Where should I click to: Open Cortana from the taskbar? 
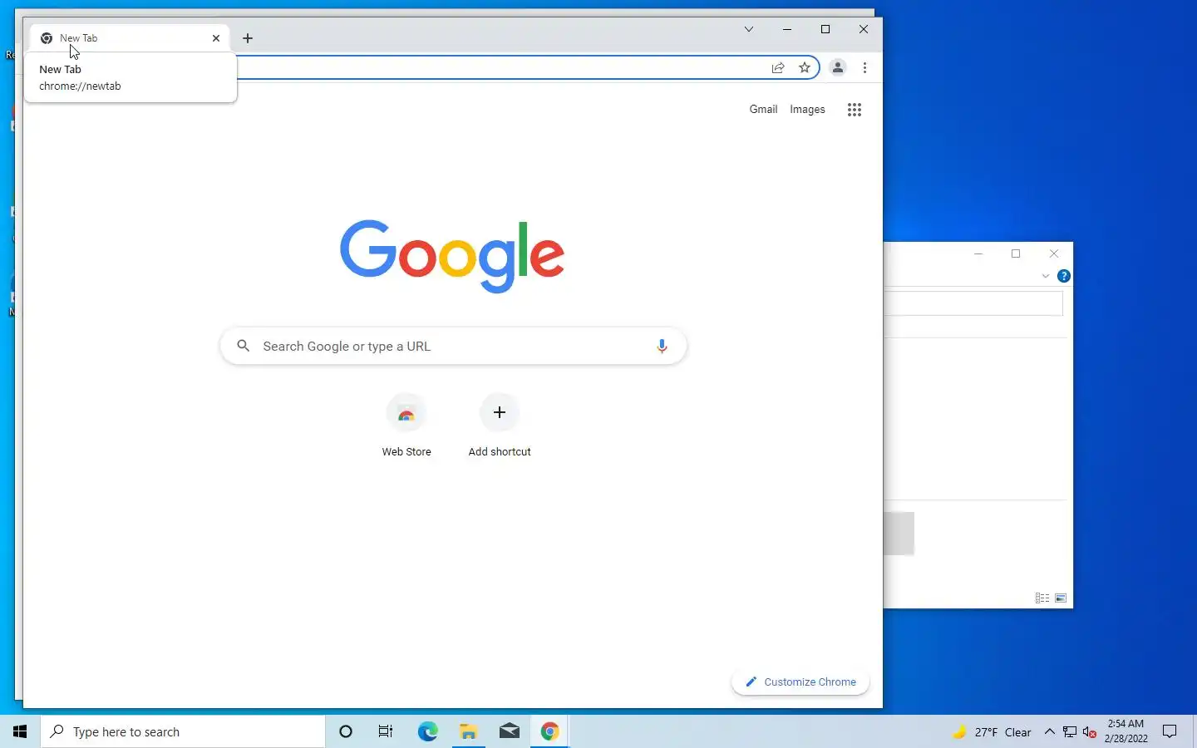click(x=346, y=731)
